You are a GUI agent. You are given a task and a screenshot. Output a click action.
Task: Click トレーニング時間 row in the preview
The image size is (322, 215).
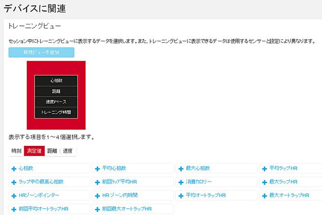click(x=56, y=112)
